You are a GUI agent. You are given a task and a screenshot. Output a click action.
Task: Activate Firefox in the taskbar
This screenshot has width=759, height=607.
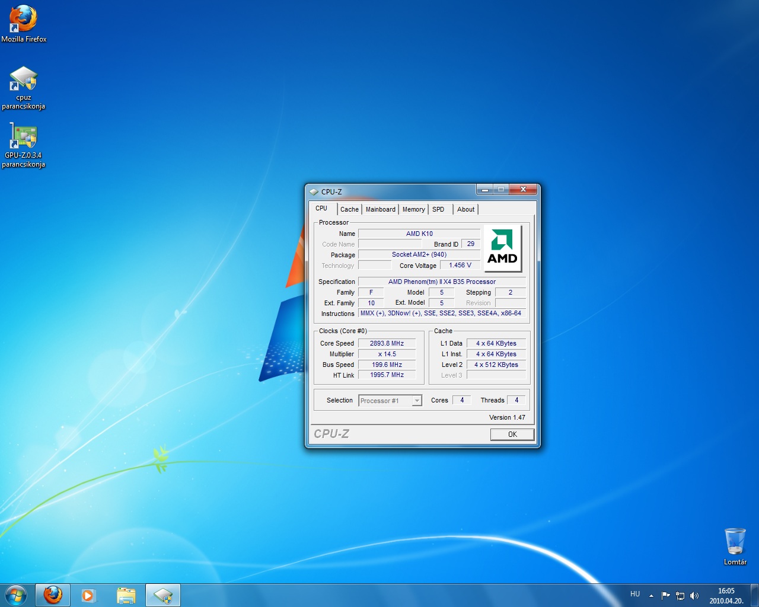(53, 595)
